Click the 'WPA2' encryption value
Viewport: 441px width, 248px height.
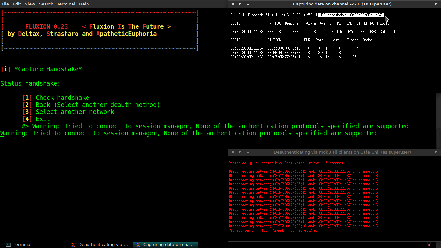[351, 32]
